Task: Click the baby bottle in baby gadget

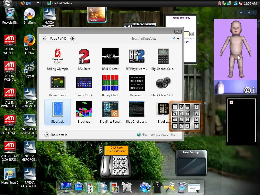Action: click(x=221, y=87)
